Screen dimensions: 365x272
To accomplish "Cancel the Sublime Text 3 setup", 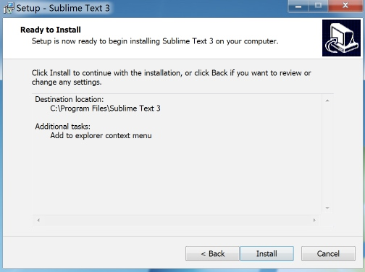I will [x=328, y=253].
